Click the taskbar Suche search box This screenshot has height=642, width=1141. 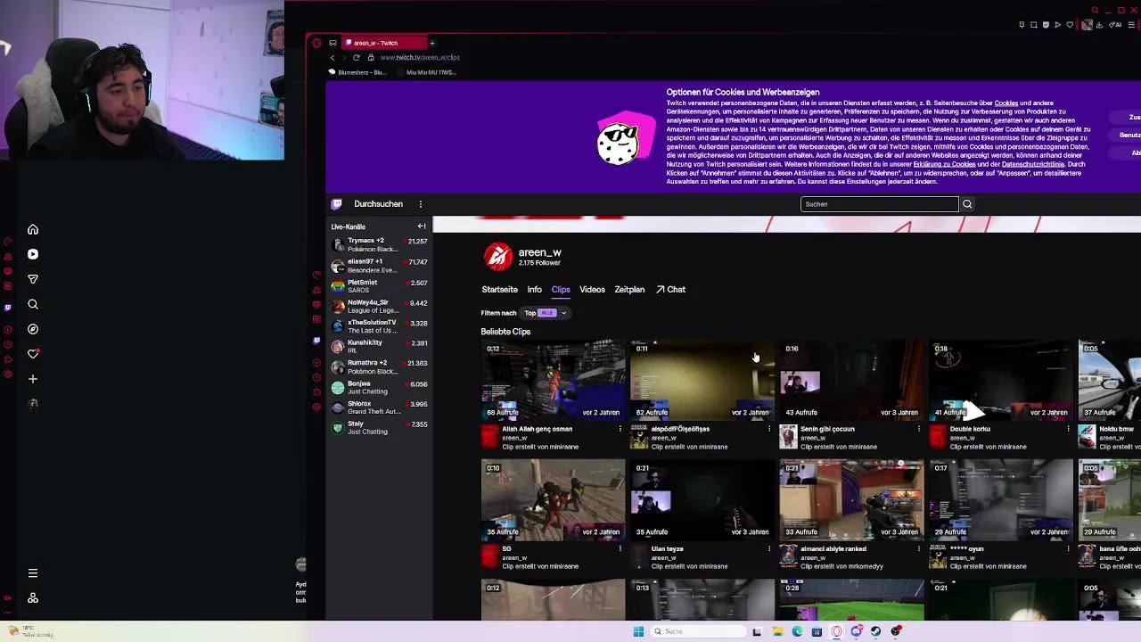(x=699, y=631)
